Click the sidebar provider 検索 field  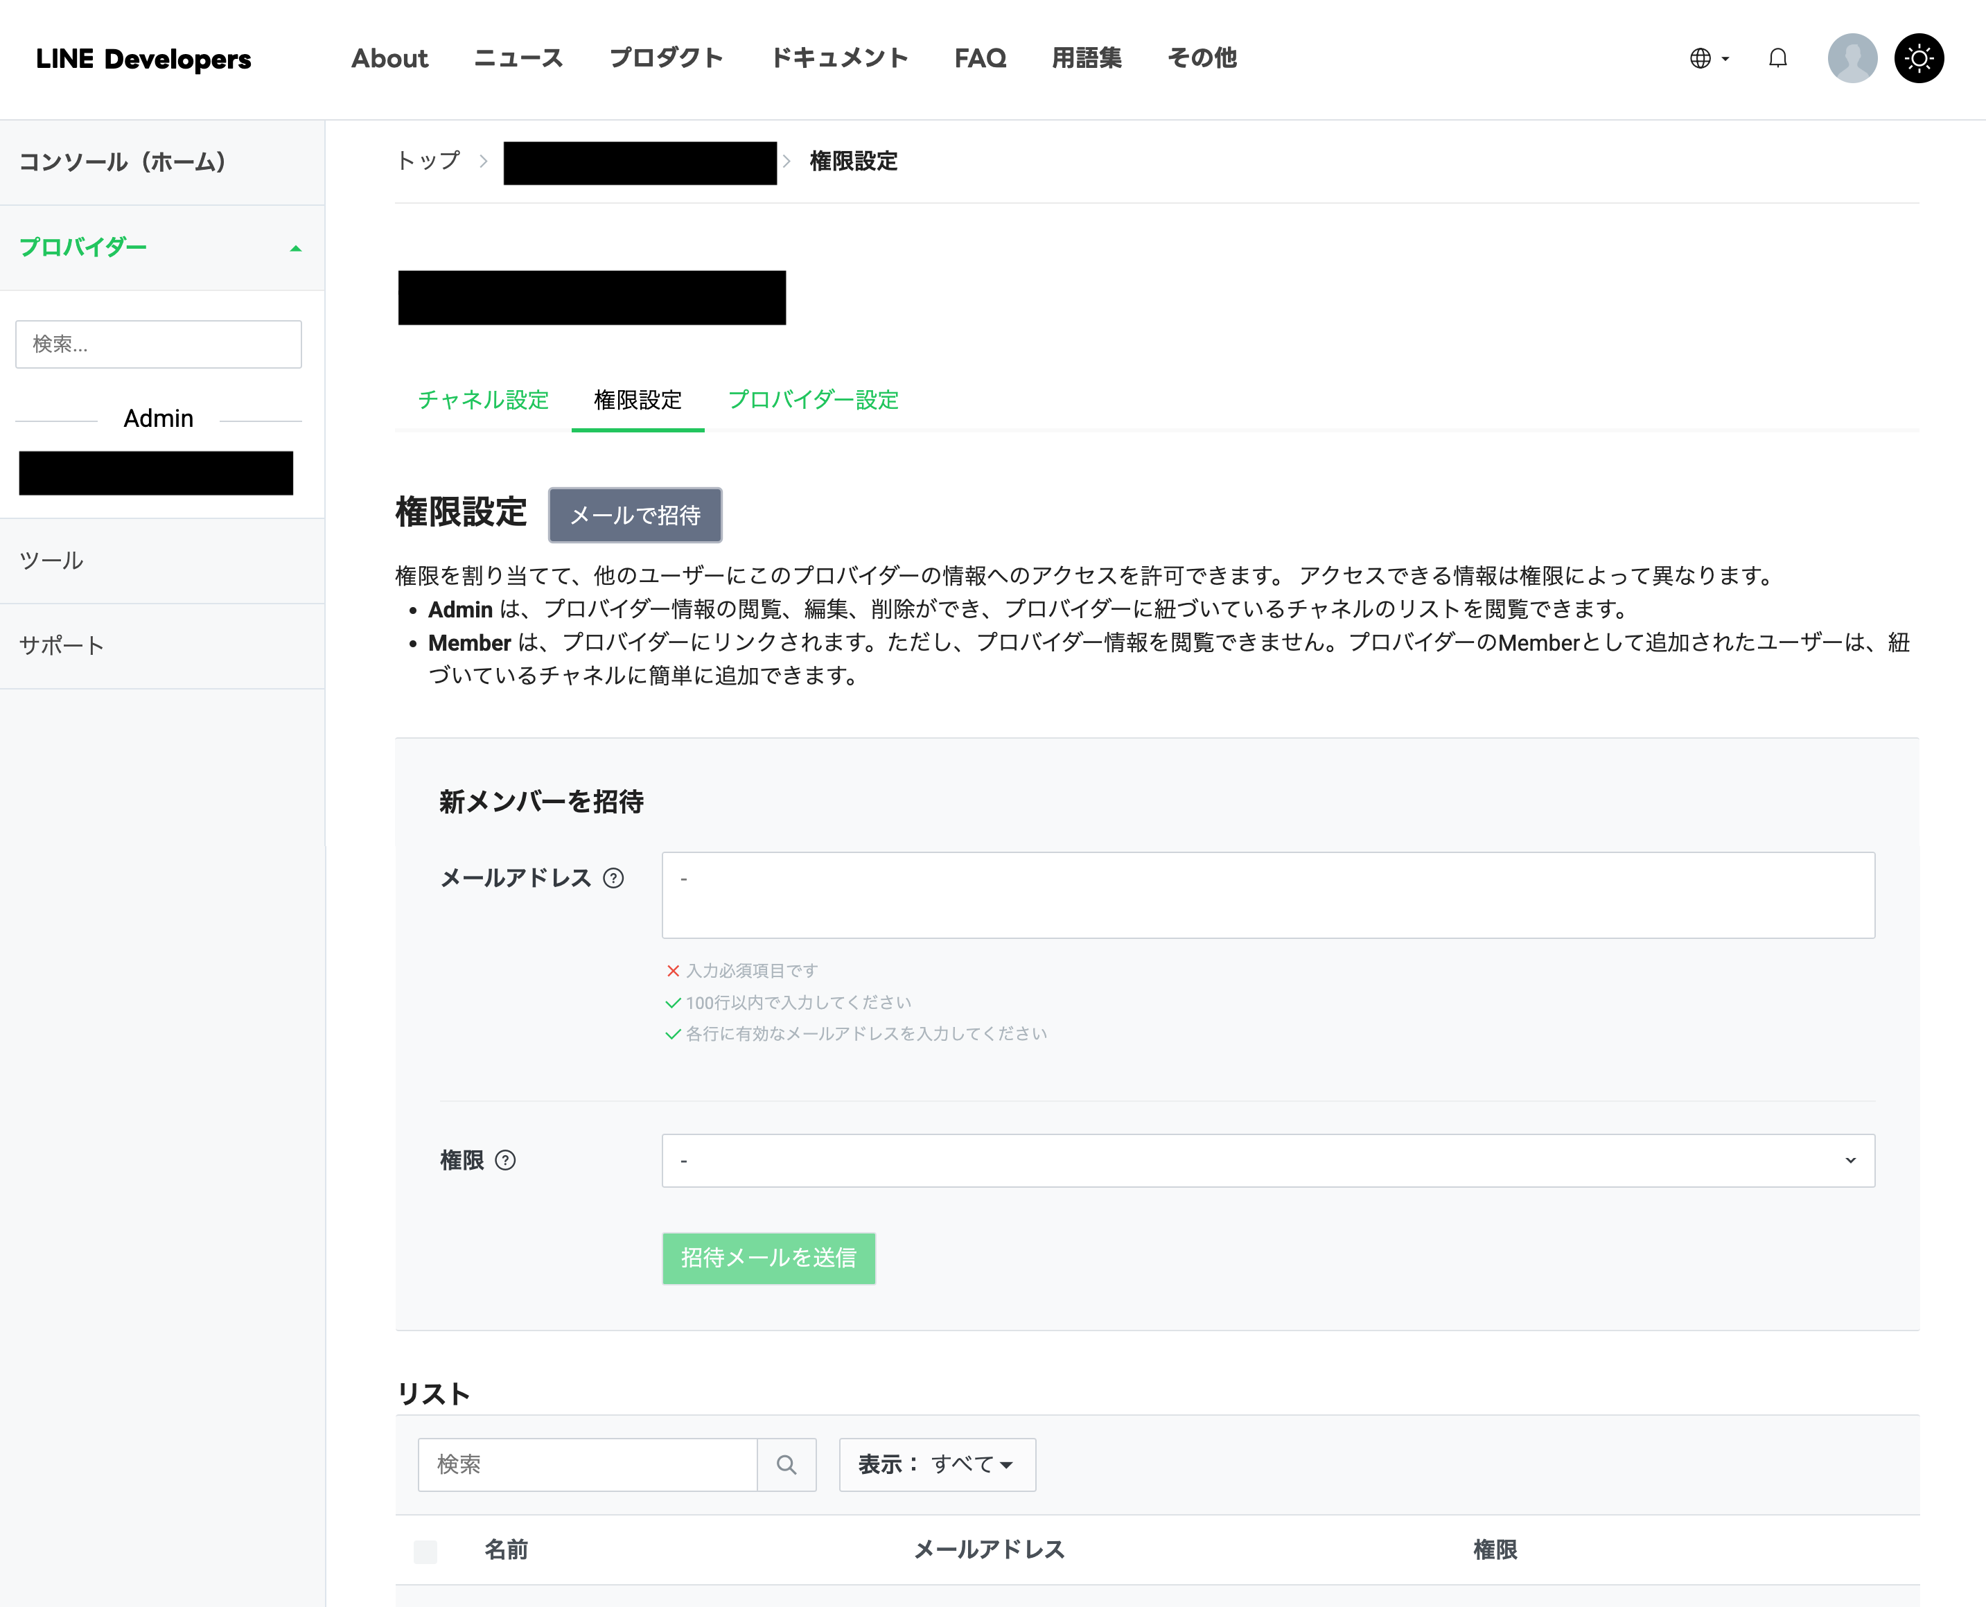click(x=158, y=344)
